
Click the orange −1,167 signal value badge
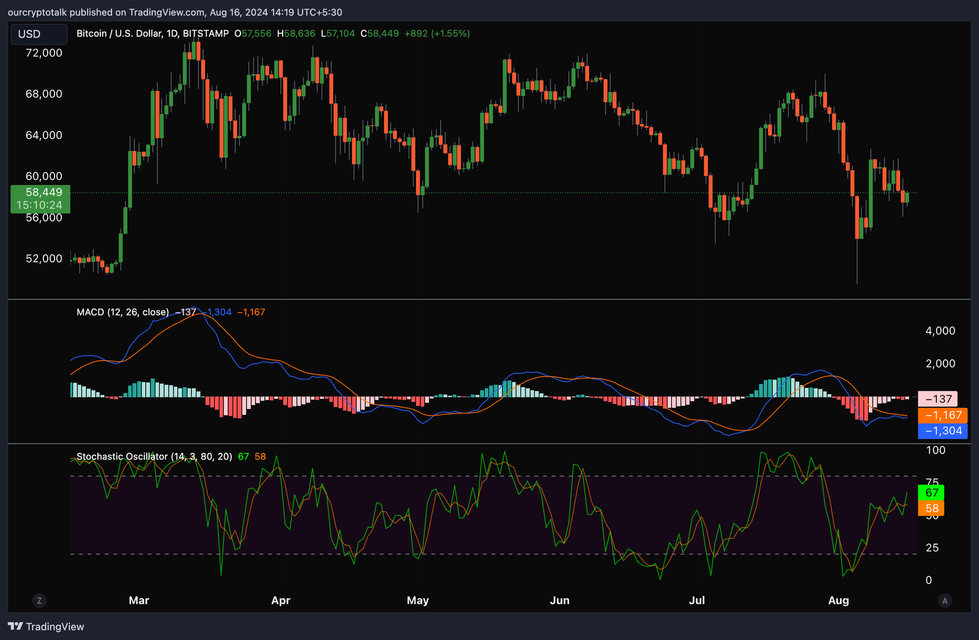point(942,414)
